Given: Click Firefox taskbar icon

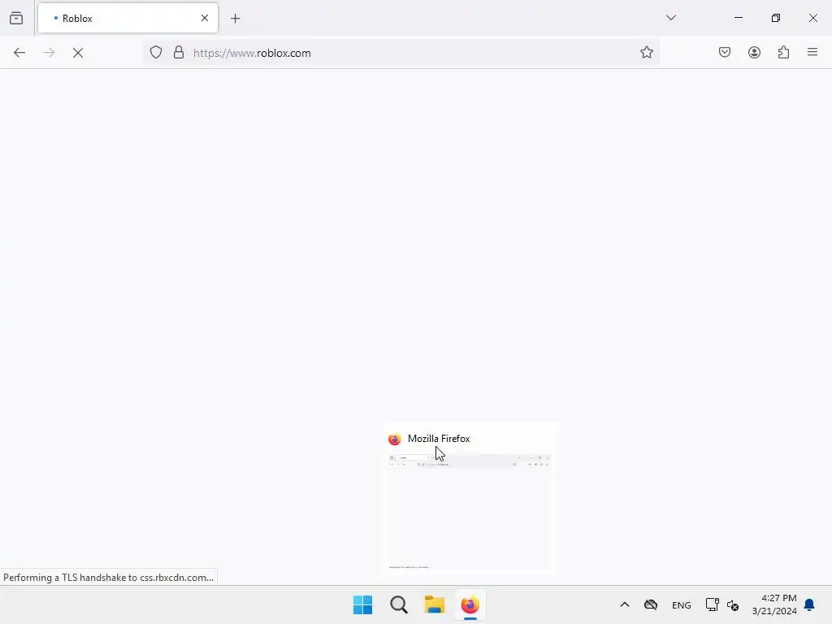Looking at the screenshot, I should point(470,604).
